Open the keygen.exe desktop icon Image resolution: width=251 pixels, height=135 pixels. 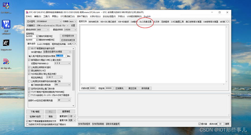pyautogui.click(x=6, y=45)
